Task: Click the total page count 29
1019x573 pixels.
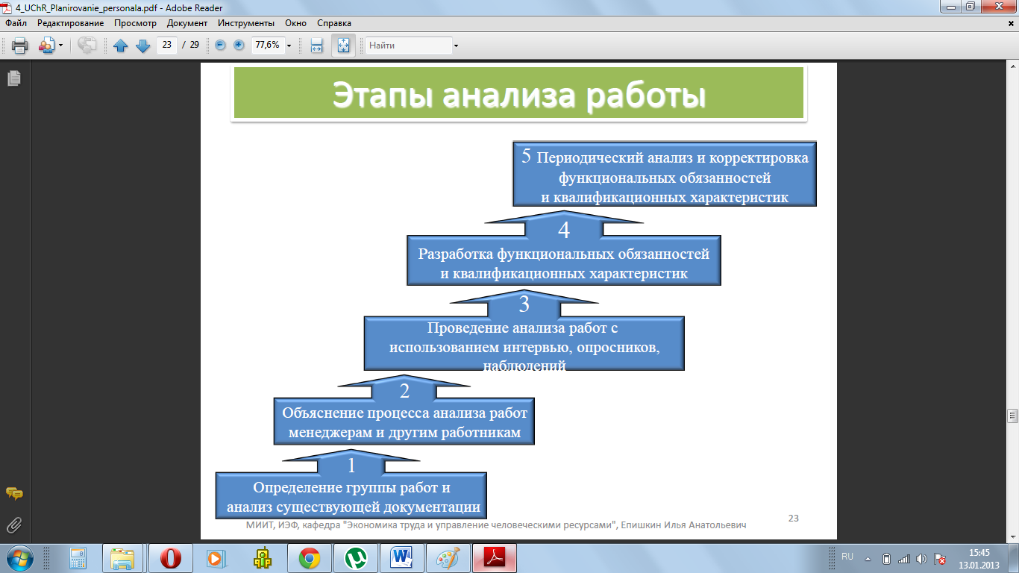Action: (194, 45)
